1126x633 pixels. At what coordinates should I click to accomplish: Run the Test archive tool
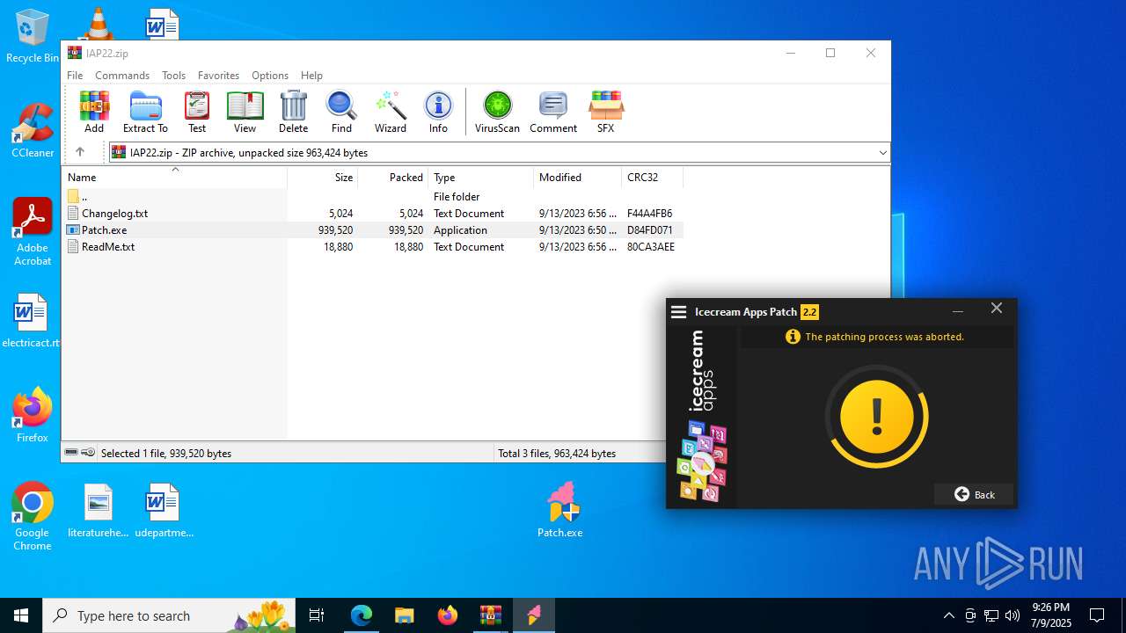[x=197, y=112]
